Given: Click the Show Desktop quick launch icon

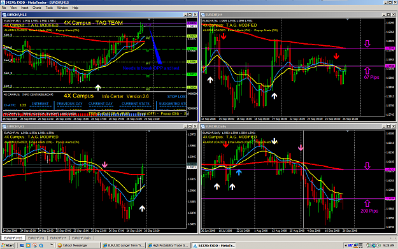Looking at the screenshot, I should (22, 245).
